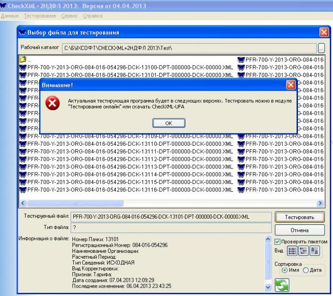Click the green refresh arrows button
Screen dimensions: 333x296
tap(282, 286)
